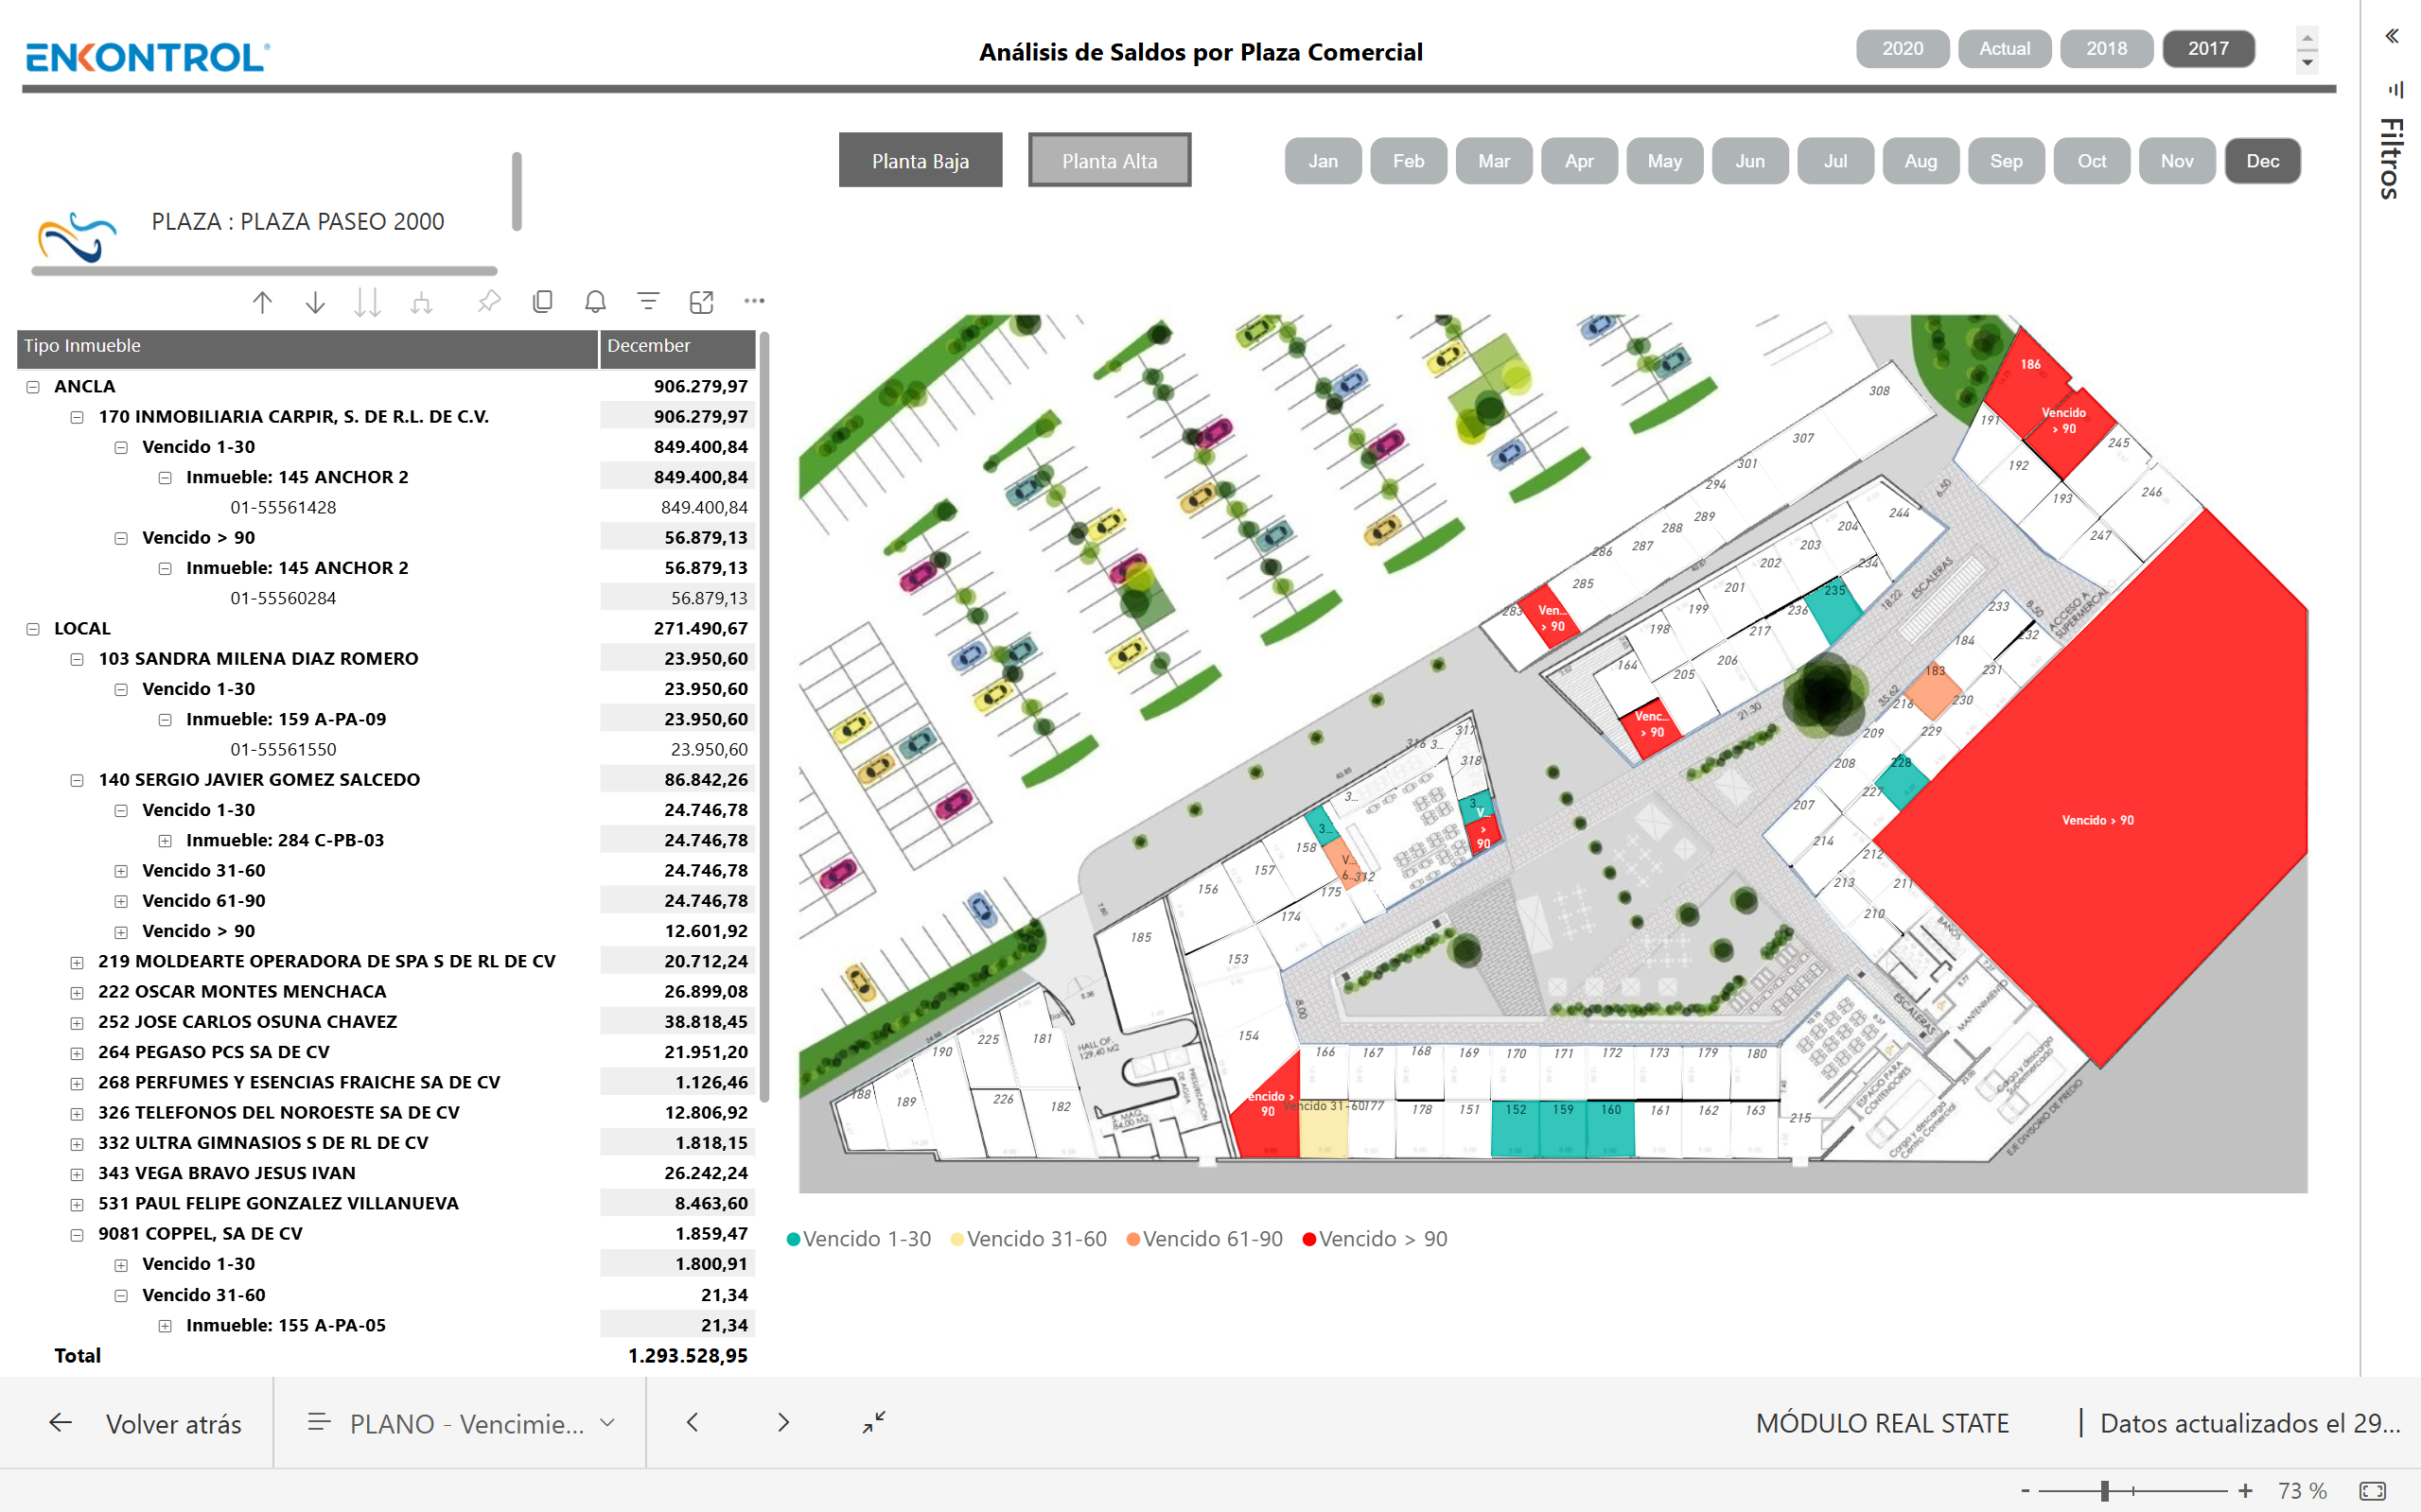Open the PLANO - Vencimie... page dropdown
Screen dimensions: 2421x1512
coord(461,1423)
